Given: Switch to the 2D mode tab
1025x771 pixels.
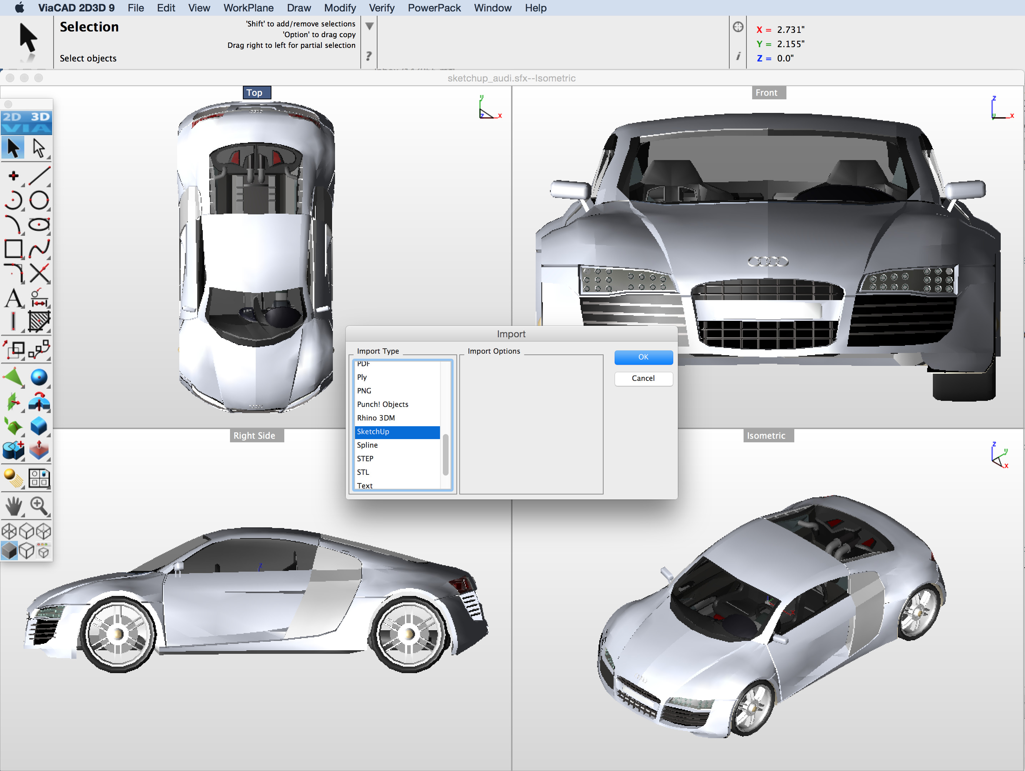Looking at the screenshot, I should pos(13,117).
